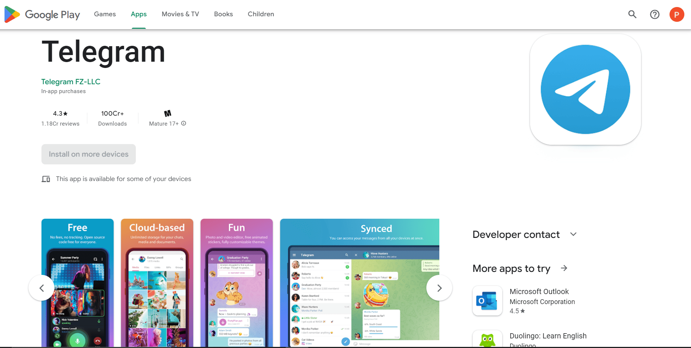This screenshot has height=348, width=691.
Task: Click the In-app purchases text
Action: tap(63, 91)
